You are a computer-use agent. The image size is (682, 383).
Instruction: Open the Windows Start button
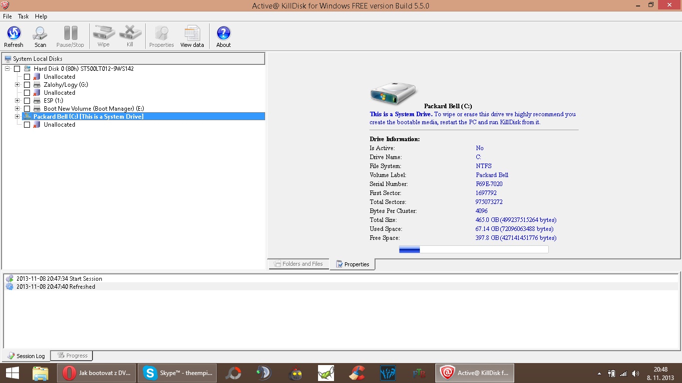pyautogui.click(x=12, y=373)
